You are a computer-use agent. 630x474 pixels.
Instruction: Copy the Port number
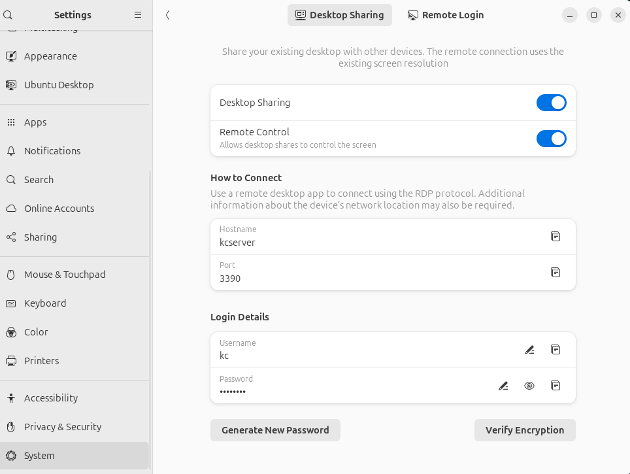pos(555,273)
